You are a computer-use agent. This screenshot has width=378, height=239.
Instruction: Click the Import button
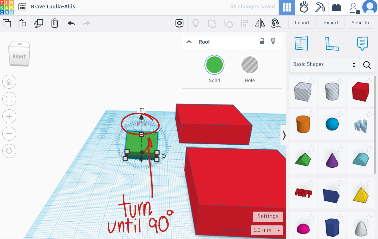click(302, 23)
